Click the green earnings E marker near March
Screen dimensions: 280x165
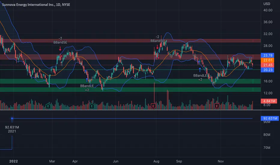pos(48,106)
